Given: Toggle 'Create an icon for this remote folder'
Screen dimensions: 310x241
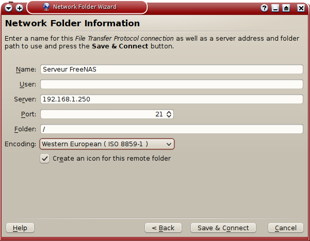Looking at the screenshot, I should [45, 159].
